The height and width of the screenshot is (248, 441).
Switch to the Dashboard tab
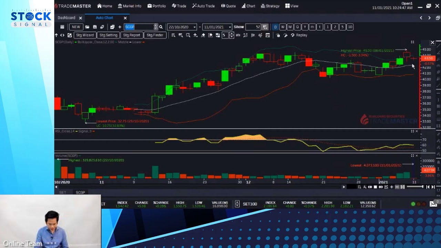(66, 18)
